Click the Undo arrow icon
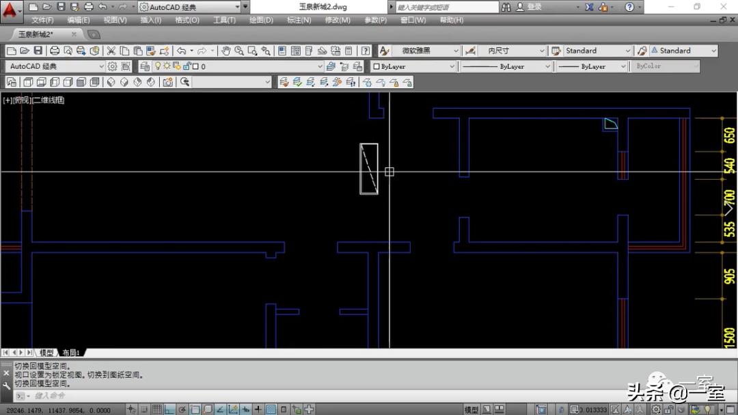Image resolution: width=738 pixels, height=415 pixels. click(x=180, y=51)
